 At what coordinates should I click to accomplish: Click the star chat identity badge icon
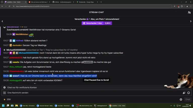click(5, 93)
